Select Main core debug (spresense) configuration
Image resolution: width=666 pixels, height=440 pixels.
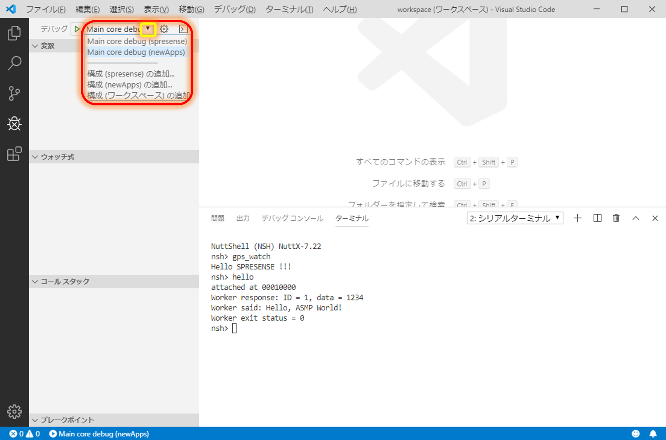[x=137, y=41]
